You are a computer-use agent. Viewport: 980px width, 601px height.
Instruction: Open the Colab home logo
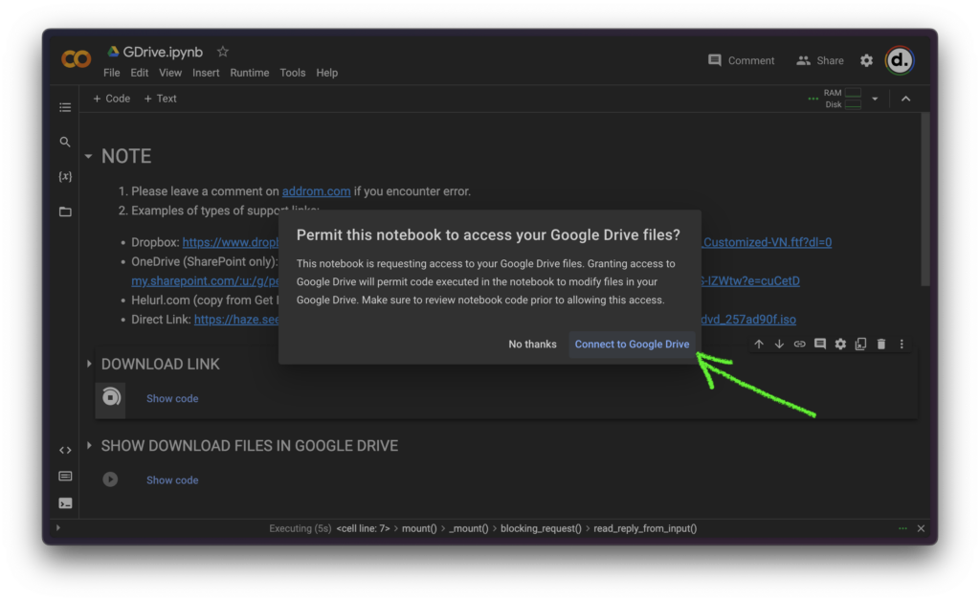(x=77, y=59)
